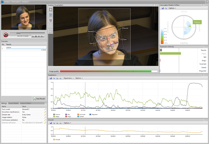Edit the Image rotation setting
Screen dimensions: 209x144
45,117
